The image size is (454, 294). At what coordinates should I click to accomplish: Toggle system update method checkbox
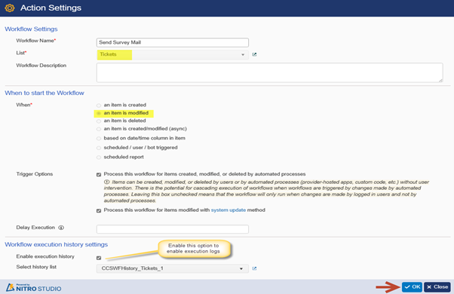99,210
